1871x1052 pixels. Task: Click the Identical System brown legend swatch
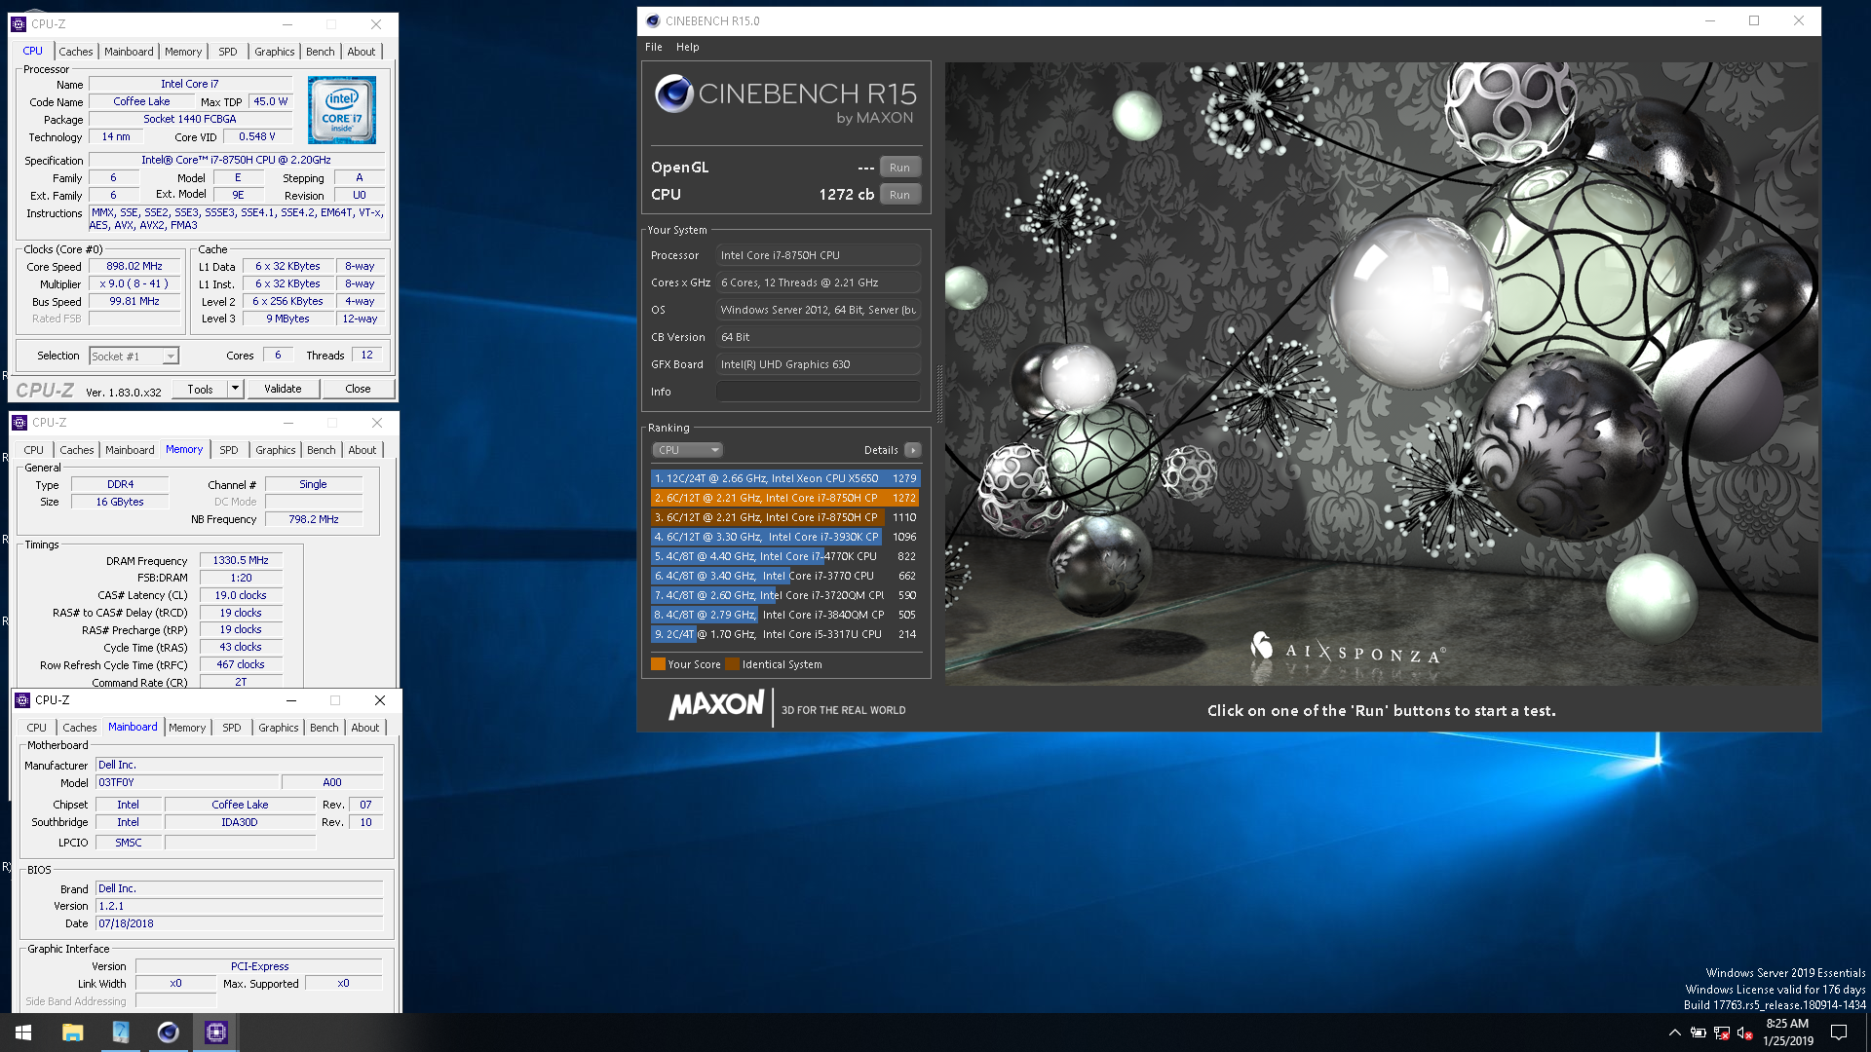coord(732,664)
